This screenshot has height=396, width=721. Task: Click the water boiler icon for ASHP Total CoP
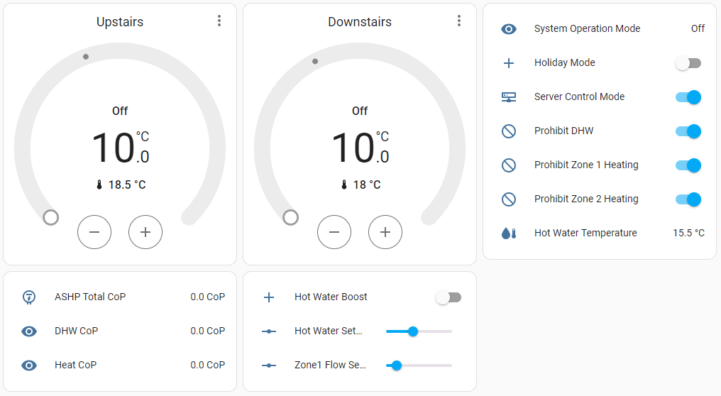point(29,297)
